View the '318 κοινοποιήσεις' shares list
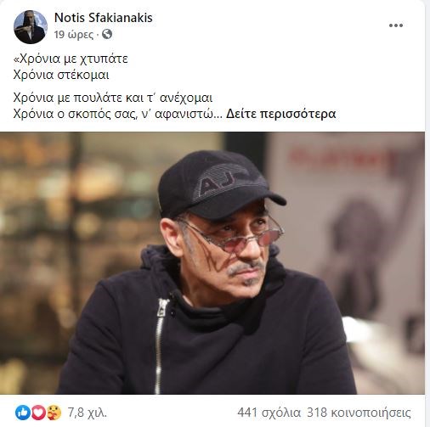 coord(359,413)
